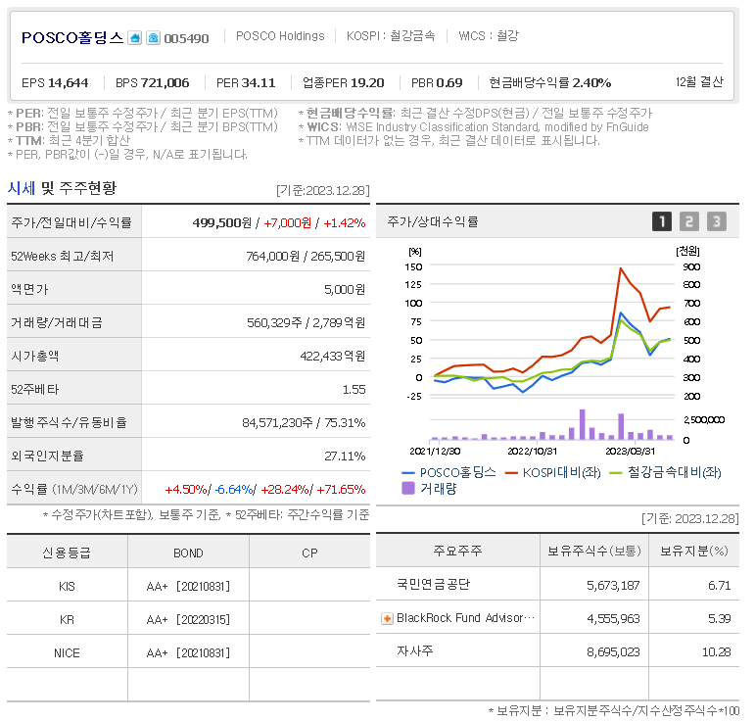The image size is (755, 721).
Task: Click the 84,571,230주 / 75.31% value
Action: coord(304,422)
